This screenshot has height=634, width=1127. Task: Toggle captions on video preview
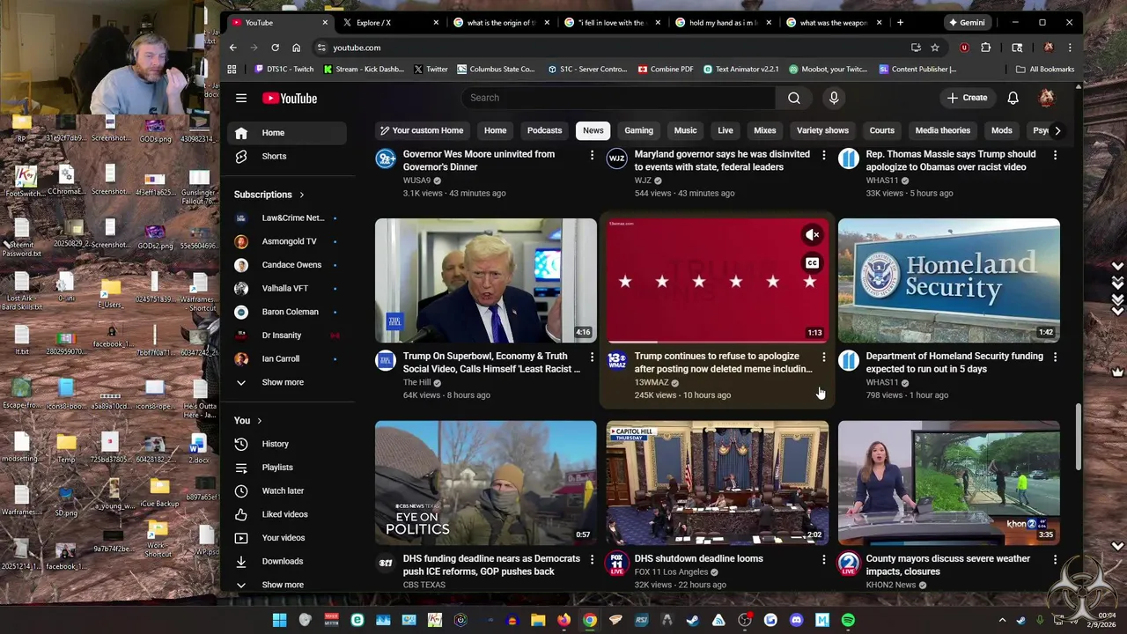pyautogui.click(x=812, y=263)
